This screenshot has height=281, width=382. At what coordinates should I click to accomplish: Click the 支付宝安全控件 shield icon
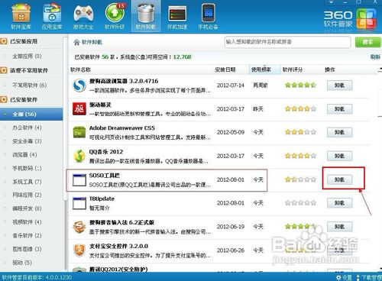tap(79, 250)
